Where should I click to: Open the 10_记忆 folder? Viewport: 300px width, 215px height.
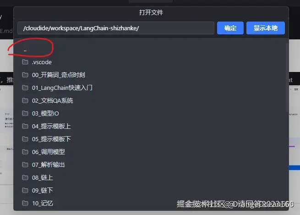click(151, 203)
